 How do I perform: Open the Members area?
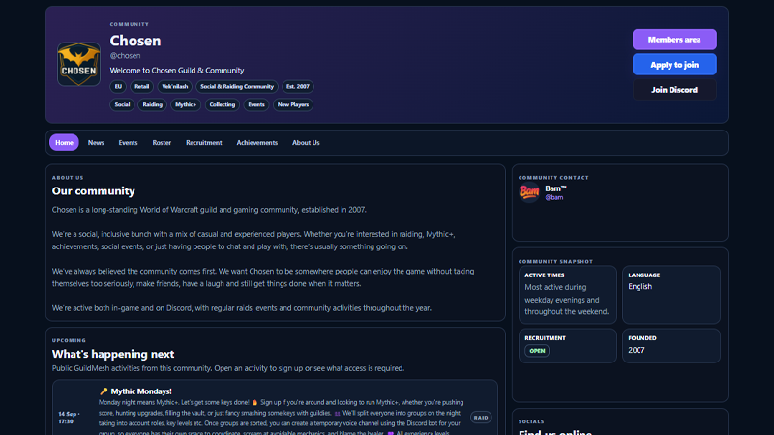pos(674,40)
